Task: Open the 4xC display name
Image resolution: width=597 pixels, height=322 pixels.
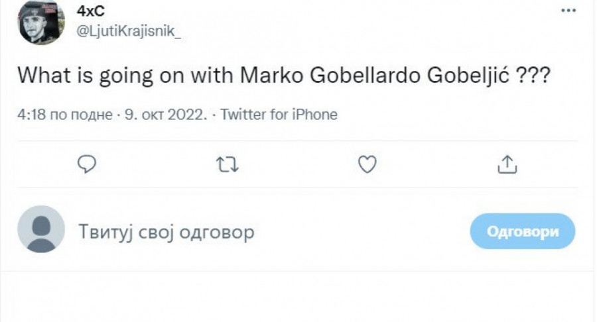Action: [x=90, y=11]
